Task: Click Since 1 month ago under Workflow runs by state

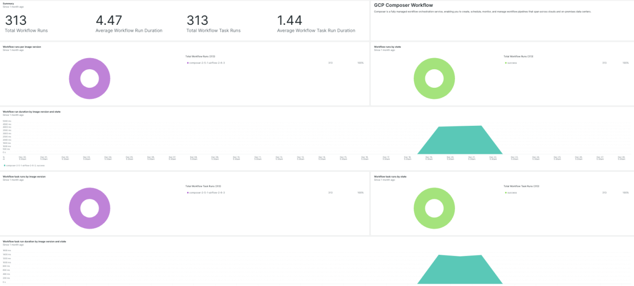Action: (384, 50)
